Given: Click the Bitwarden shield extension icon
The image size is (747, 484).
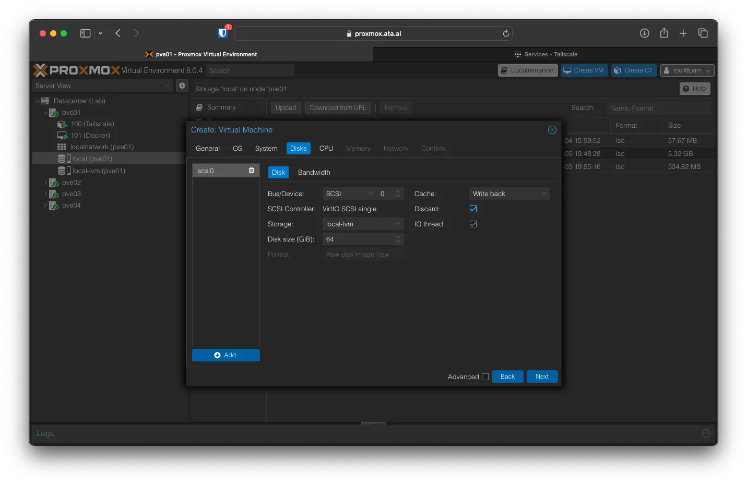Looking at the screenshot, I should (223, 33).
